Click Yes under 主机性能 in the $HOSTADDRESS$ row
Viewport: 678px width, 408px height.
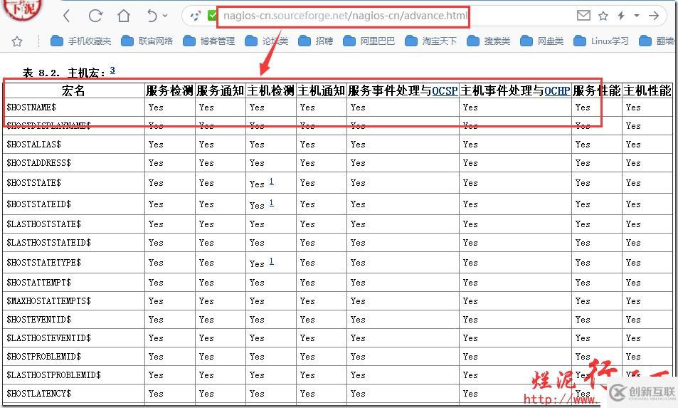point(633,162)
